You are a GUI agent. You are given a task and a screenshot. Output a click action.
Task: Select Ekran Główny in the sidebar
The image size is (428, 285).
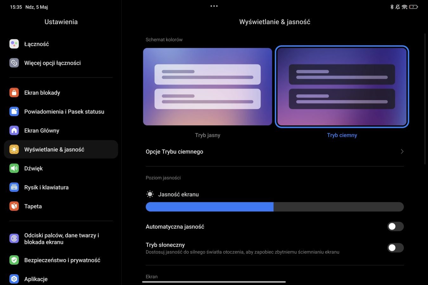pyautogui.click(x=61, y=130)
